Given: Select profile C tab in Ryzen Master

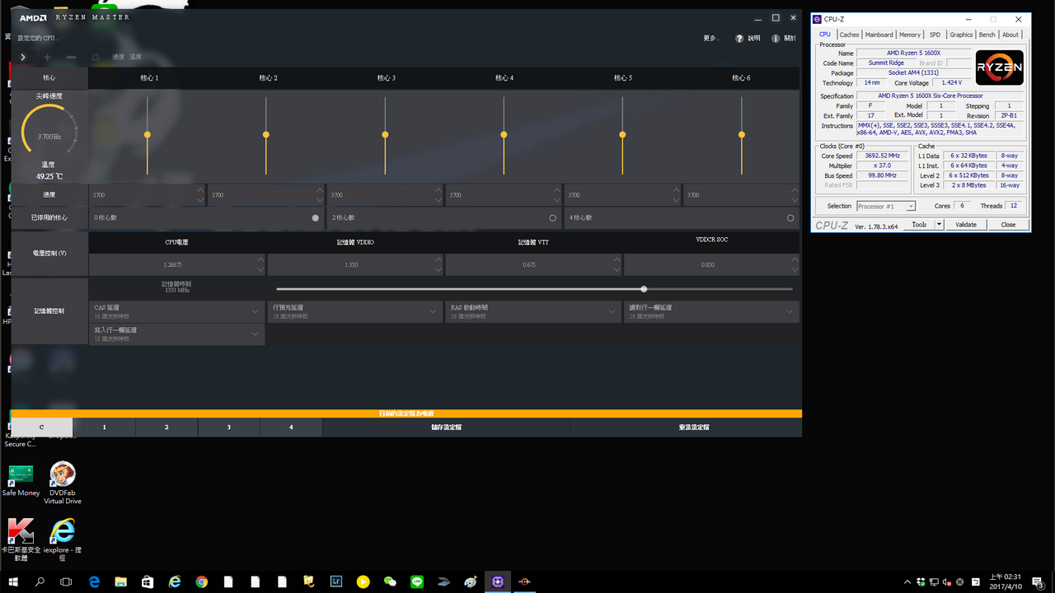Looking at the screenshot, I should point(42,427).
